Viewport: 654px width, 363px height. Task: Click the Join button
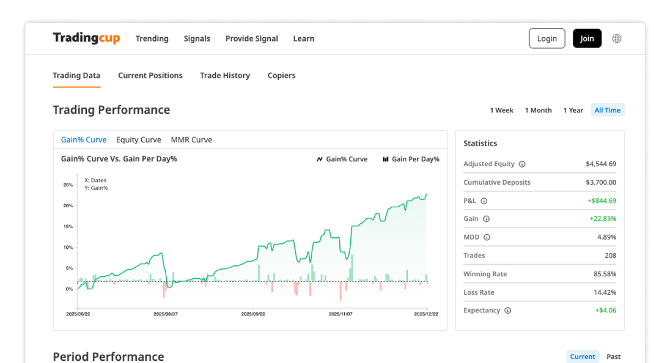[587, 38]
